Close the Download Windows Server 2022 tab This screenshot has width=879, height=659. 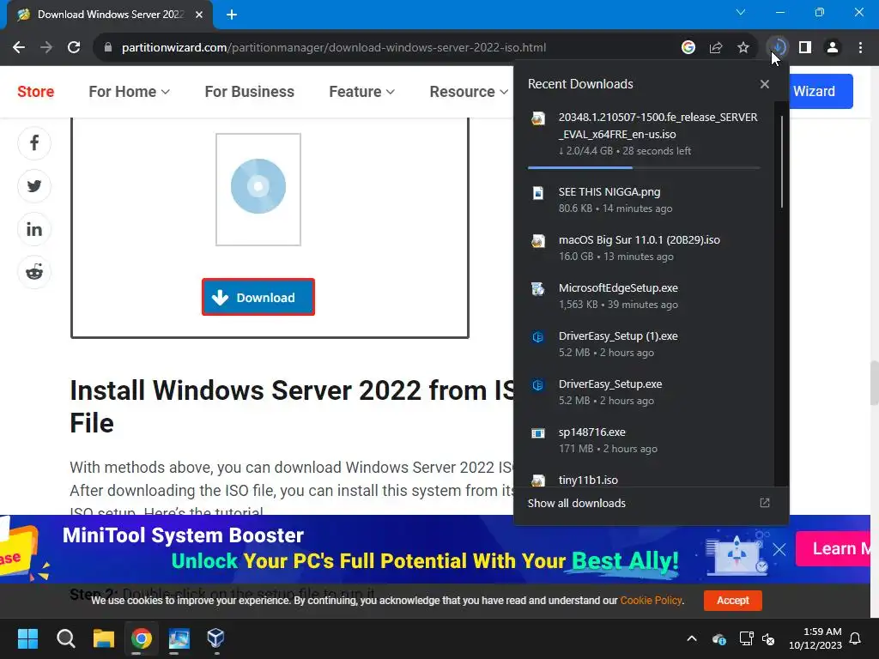[199, 15]
